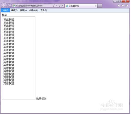Click the page icon beside the address
The width and height of the screenshot is (131, 115).
[x=14, y=6]
